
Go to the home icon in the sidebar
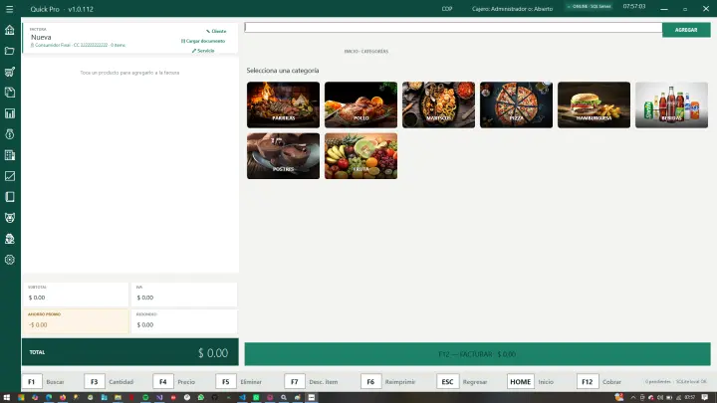click(x=10, y=30)
